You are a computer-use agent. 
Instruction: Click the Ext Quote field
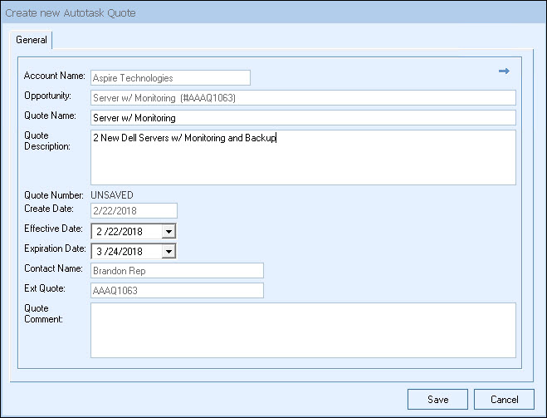(x=178, y=291)
